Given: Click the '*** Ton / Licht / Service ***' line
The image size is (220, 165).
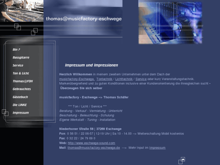Looking at the screenshot, I should click(x=87, y=107).
